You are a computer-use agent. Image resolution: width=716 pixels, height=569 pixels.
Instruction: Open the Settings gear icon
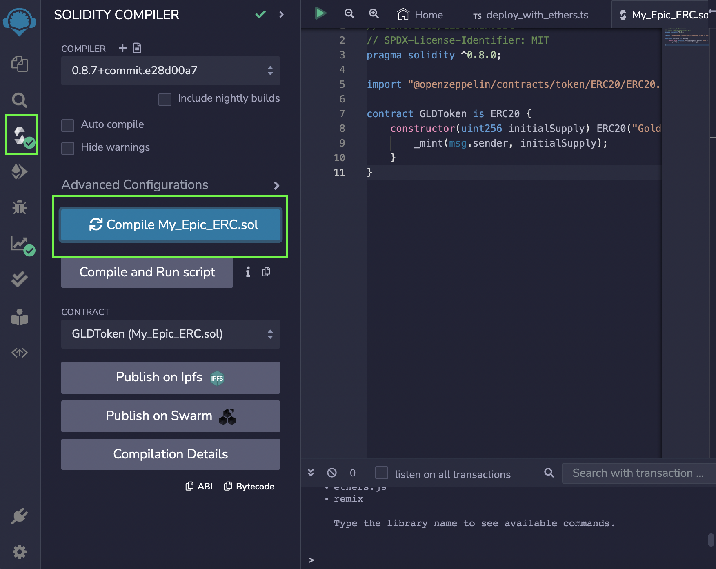click(20, 552)
